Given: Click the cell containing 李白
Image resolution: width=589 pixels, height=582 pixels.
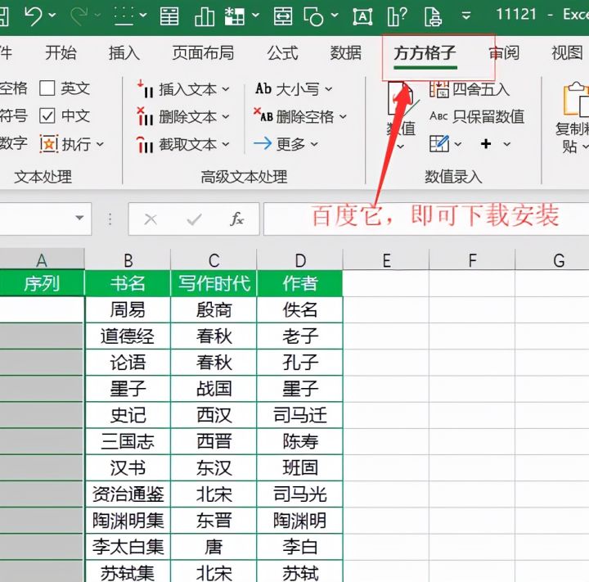Looking at the screenshot, I should 299,547.
